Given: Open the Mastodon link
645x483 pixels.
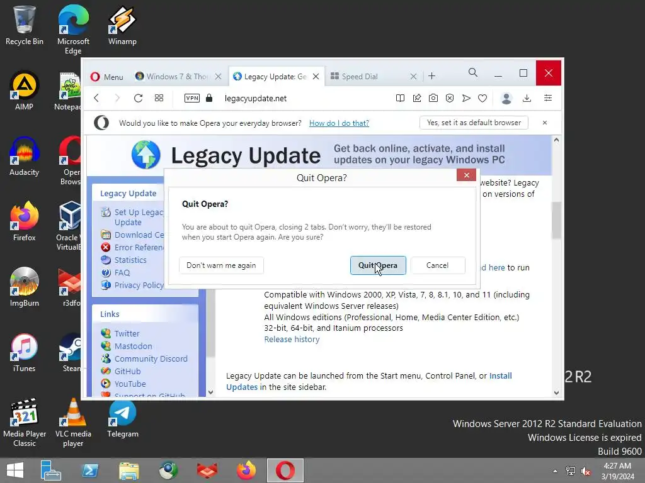Looking at the screenshot, I should [x=134, y=347].
